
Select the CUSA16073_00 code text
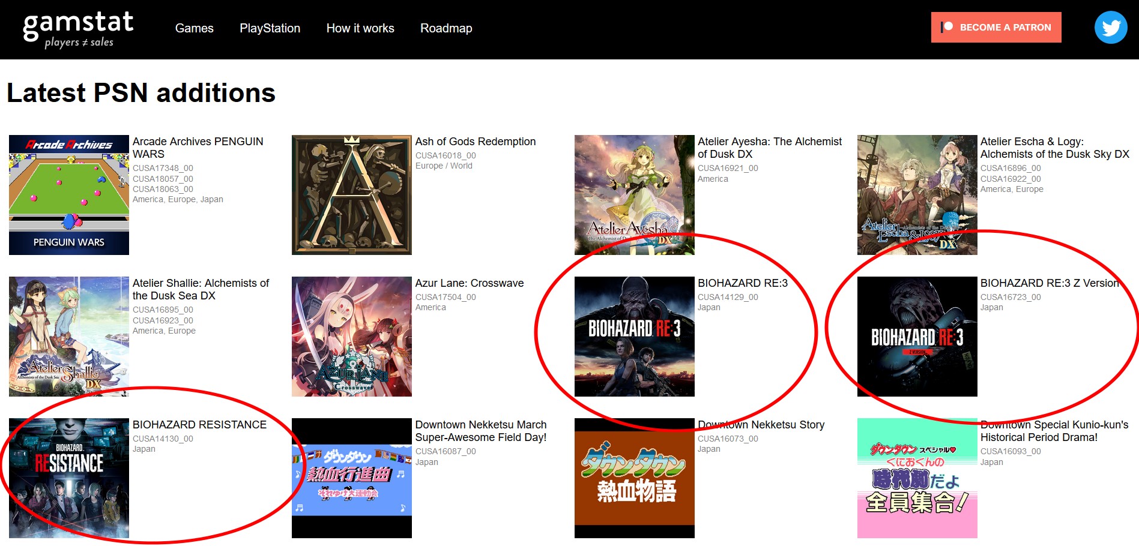coord(728,439)
